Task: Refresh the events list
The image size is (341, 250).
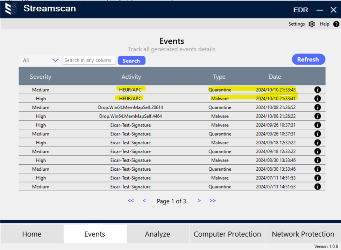Action: click(308, 59)
